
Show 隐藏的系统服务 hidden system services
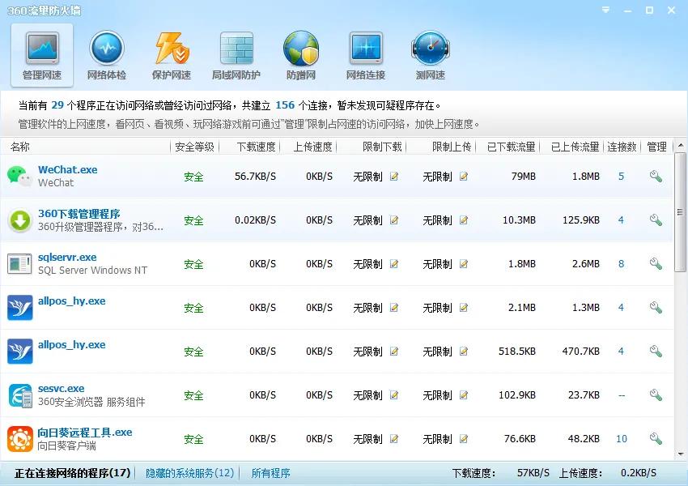tap(188, 472)
